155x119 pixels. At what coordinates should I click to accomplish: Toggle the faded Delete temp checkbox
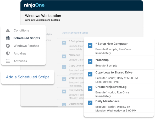click(x=64, y=105)
